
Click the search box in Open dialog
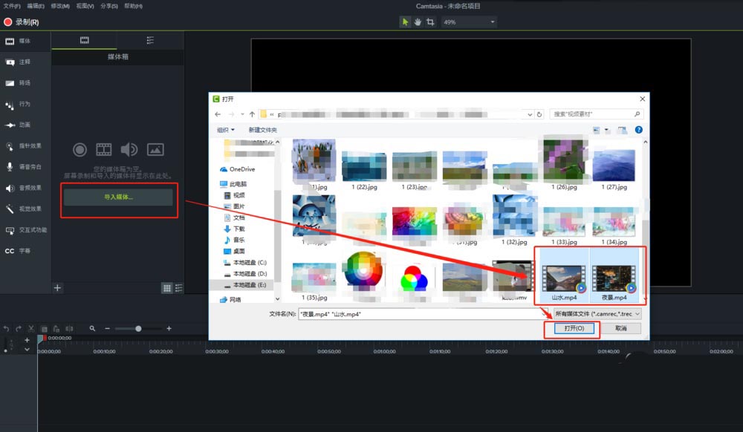(597, 114)
